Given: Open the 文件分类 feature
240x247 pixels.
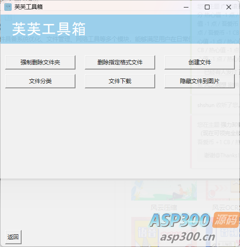Looking at the screenshot, I should [40, 81].
